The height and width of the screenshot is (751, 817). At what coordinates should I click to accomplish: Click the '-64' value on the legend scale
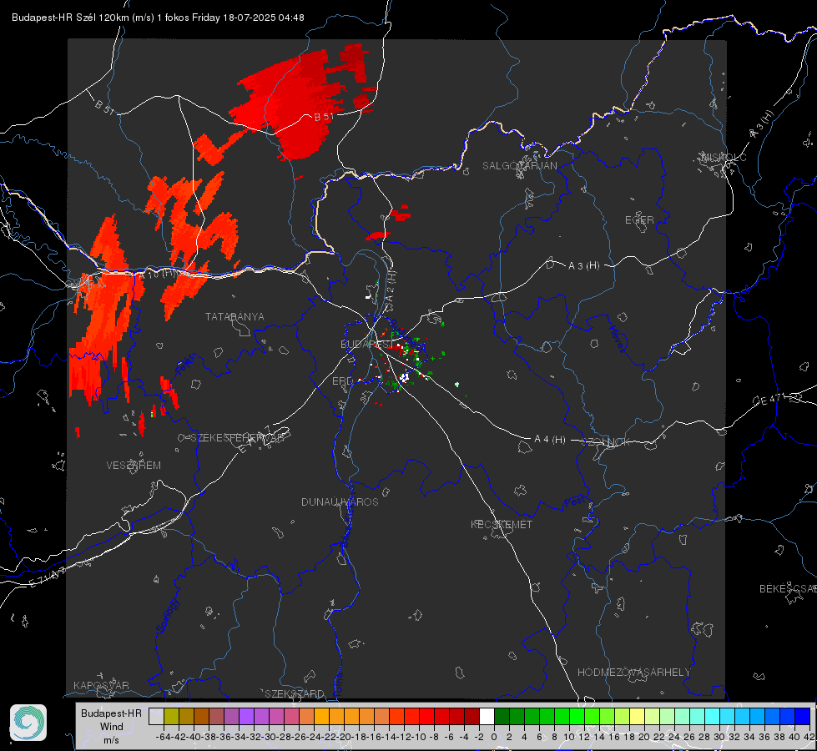(x=164, y=737)
